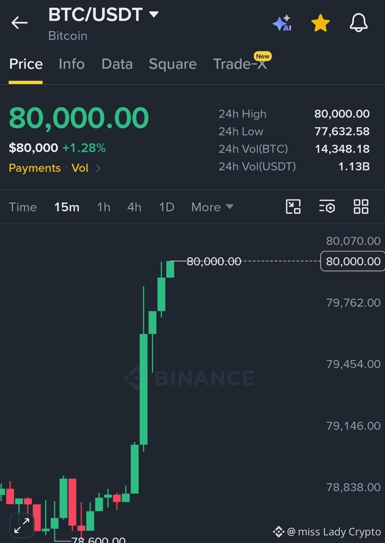Switch to the Data tab
The height and width of the screenshot is (543, 385).
point(117,64)
